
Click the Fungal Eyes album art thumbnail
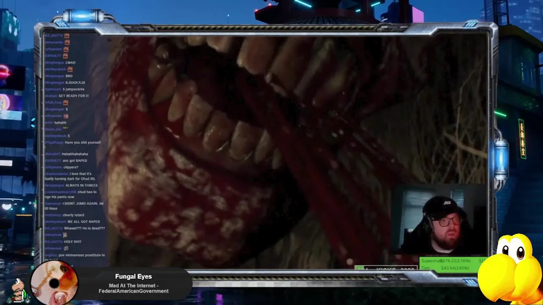[54, 283]
